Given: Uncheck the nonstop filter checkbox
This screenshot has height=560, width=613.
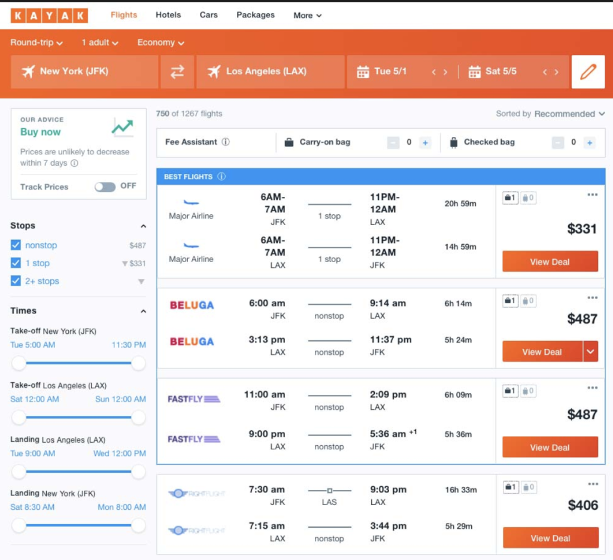Looking at the screenshot, I should [x=16, y=245].
